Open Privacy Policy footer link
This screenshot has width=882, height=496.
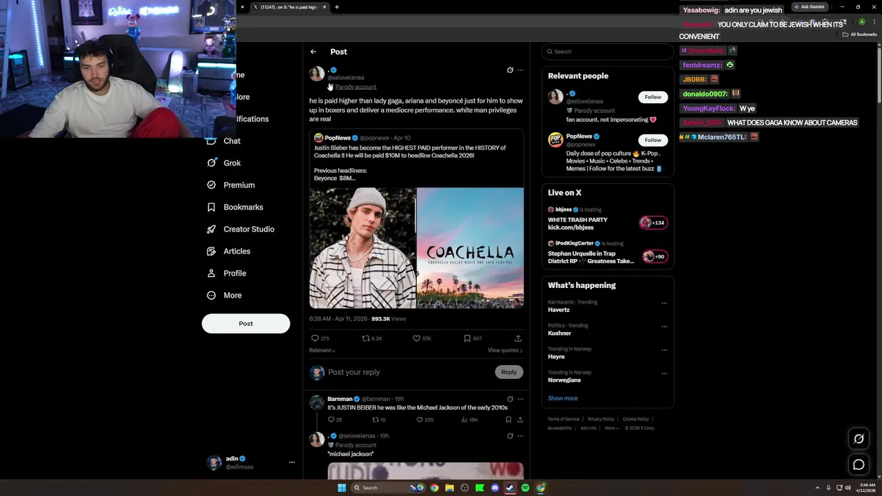coord(601,419)
